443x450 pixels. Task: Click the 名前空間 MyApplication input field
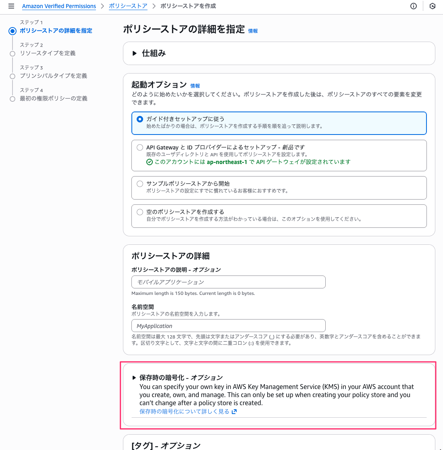[228, 326]
